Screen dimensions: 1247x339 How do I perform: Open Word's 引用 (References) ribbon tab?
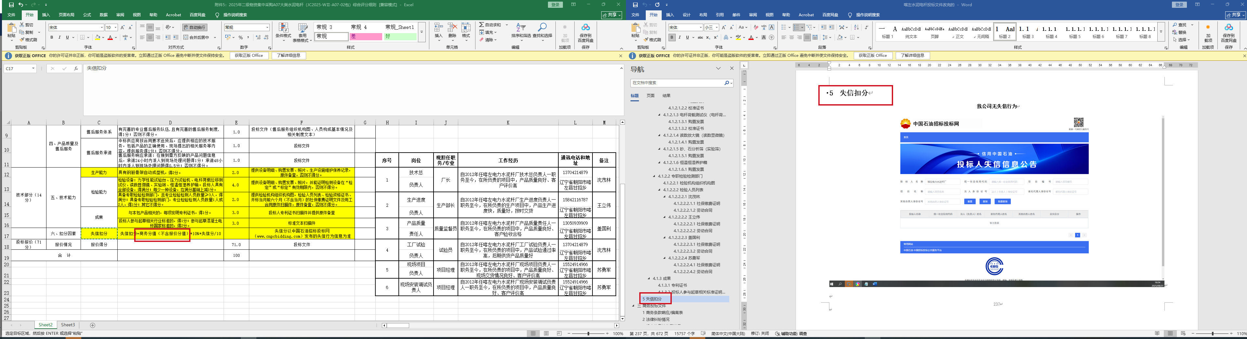click(x=720, y=15)
